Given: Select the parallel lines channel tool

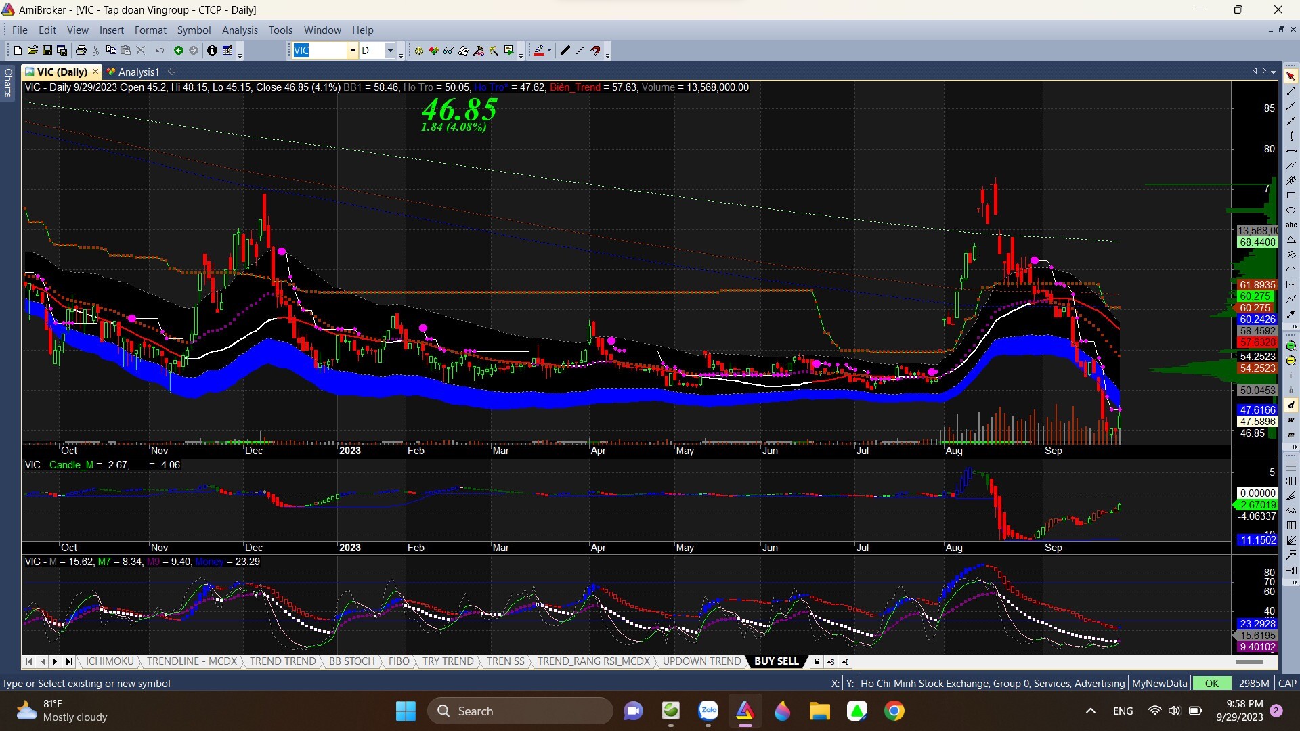Looking at the screenshot, I should tap(1291, 165).
